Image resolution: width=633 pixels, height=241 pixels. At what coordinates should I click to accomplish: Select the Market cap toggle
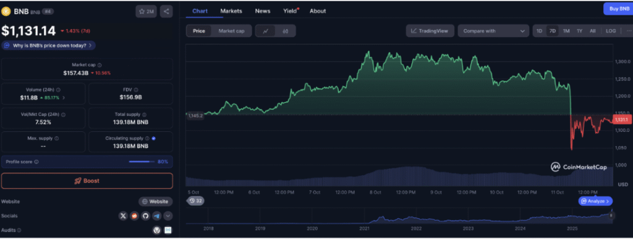pos(231,31)
